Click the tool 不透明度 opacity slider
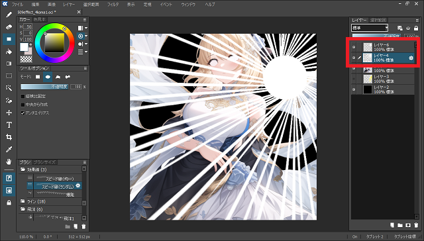 [x=44, y=87]
